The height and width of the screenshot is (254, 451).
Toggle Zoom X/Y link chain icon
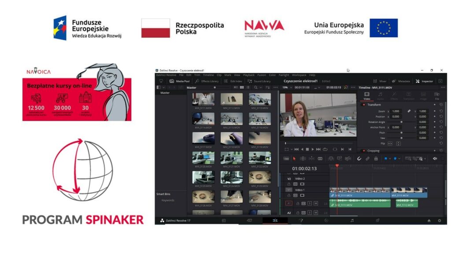tap(409, 111)
